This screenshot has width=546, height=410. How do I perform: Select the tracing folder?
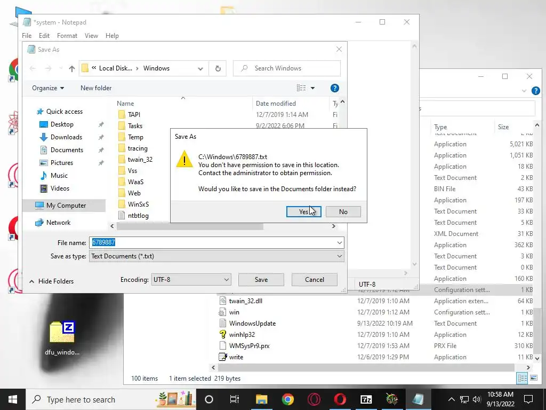tap(138, 148)
